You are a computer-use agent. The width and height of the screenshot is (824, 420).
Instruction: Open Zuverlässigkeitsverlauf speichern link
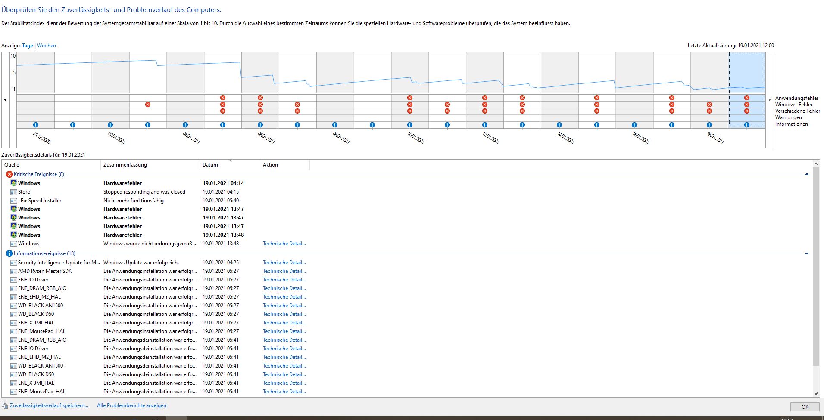49,405
